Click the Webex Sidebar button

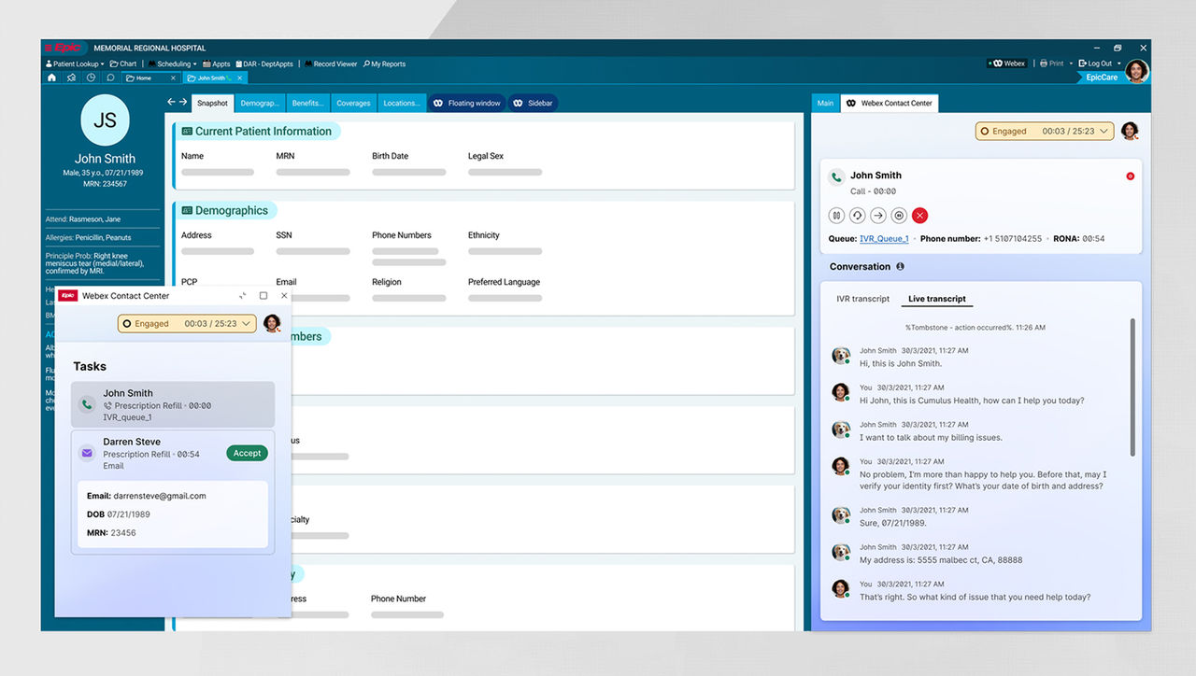point(533,103)
